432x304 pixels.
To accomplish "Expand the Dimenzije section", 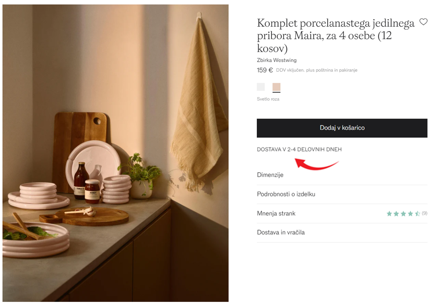I will tap(342, 175).
